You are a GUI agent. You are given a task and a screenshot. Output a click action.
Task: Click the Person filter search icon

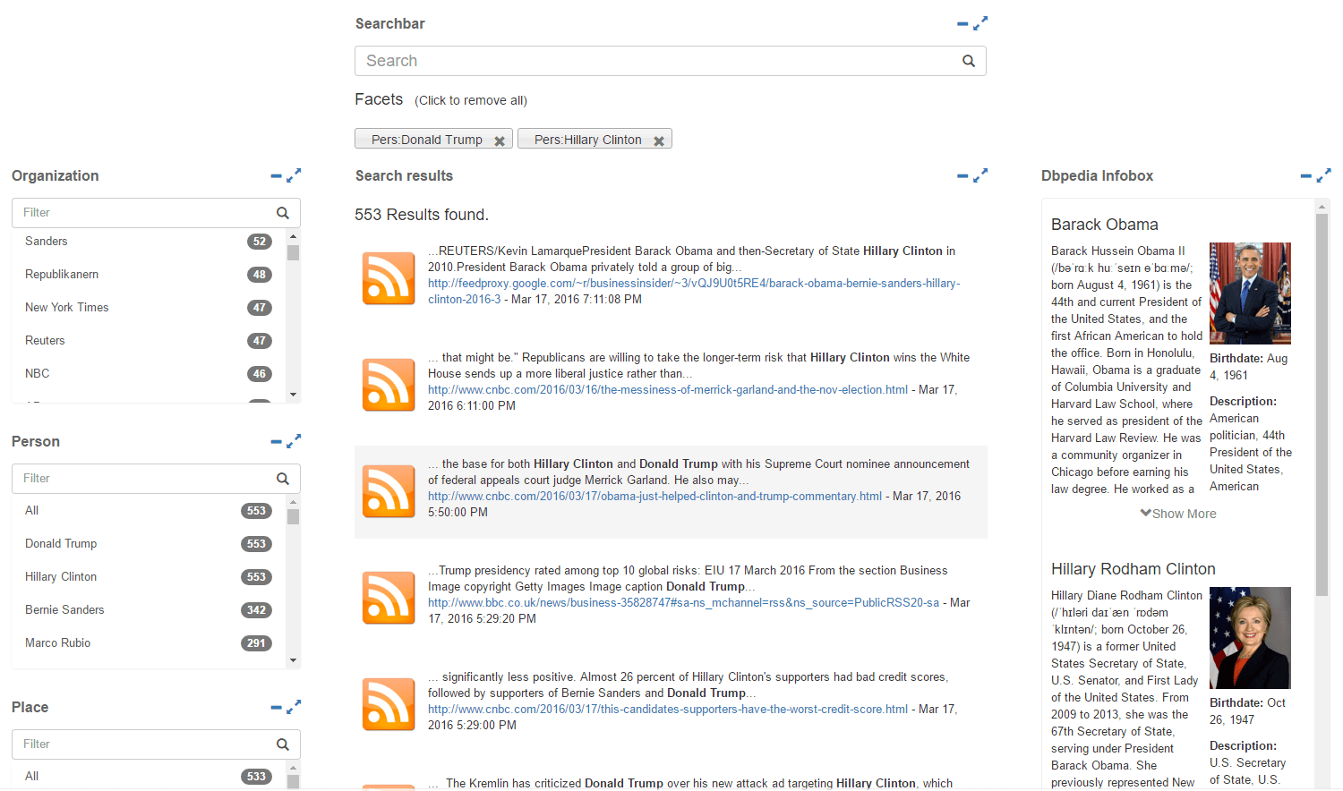[x=283, y=479]
